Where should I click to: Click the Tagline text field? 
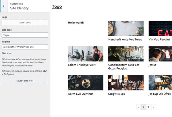[x=25, y=47]
